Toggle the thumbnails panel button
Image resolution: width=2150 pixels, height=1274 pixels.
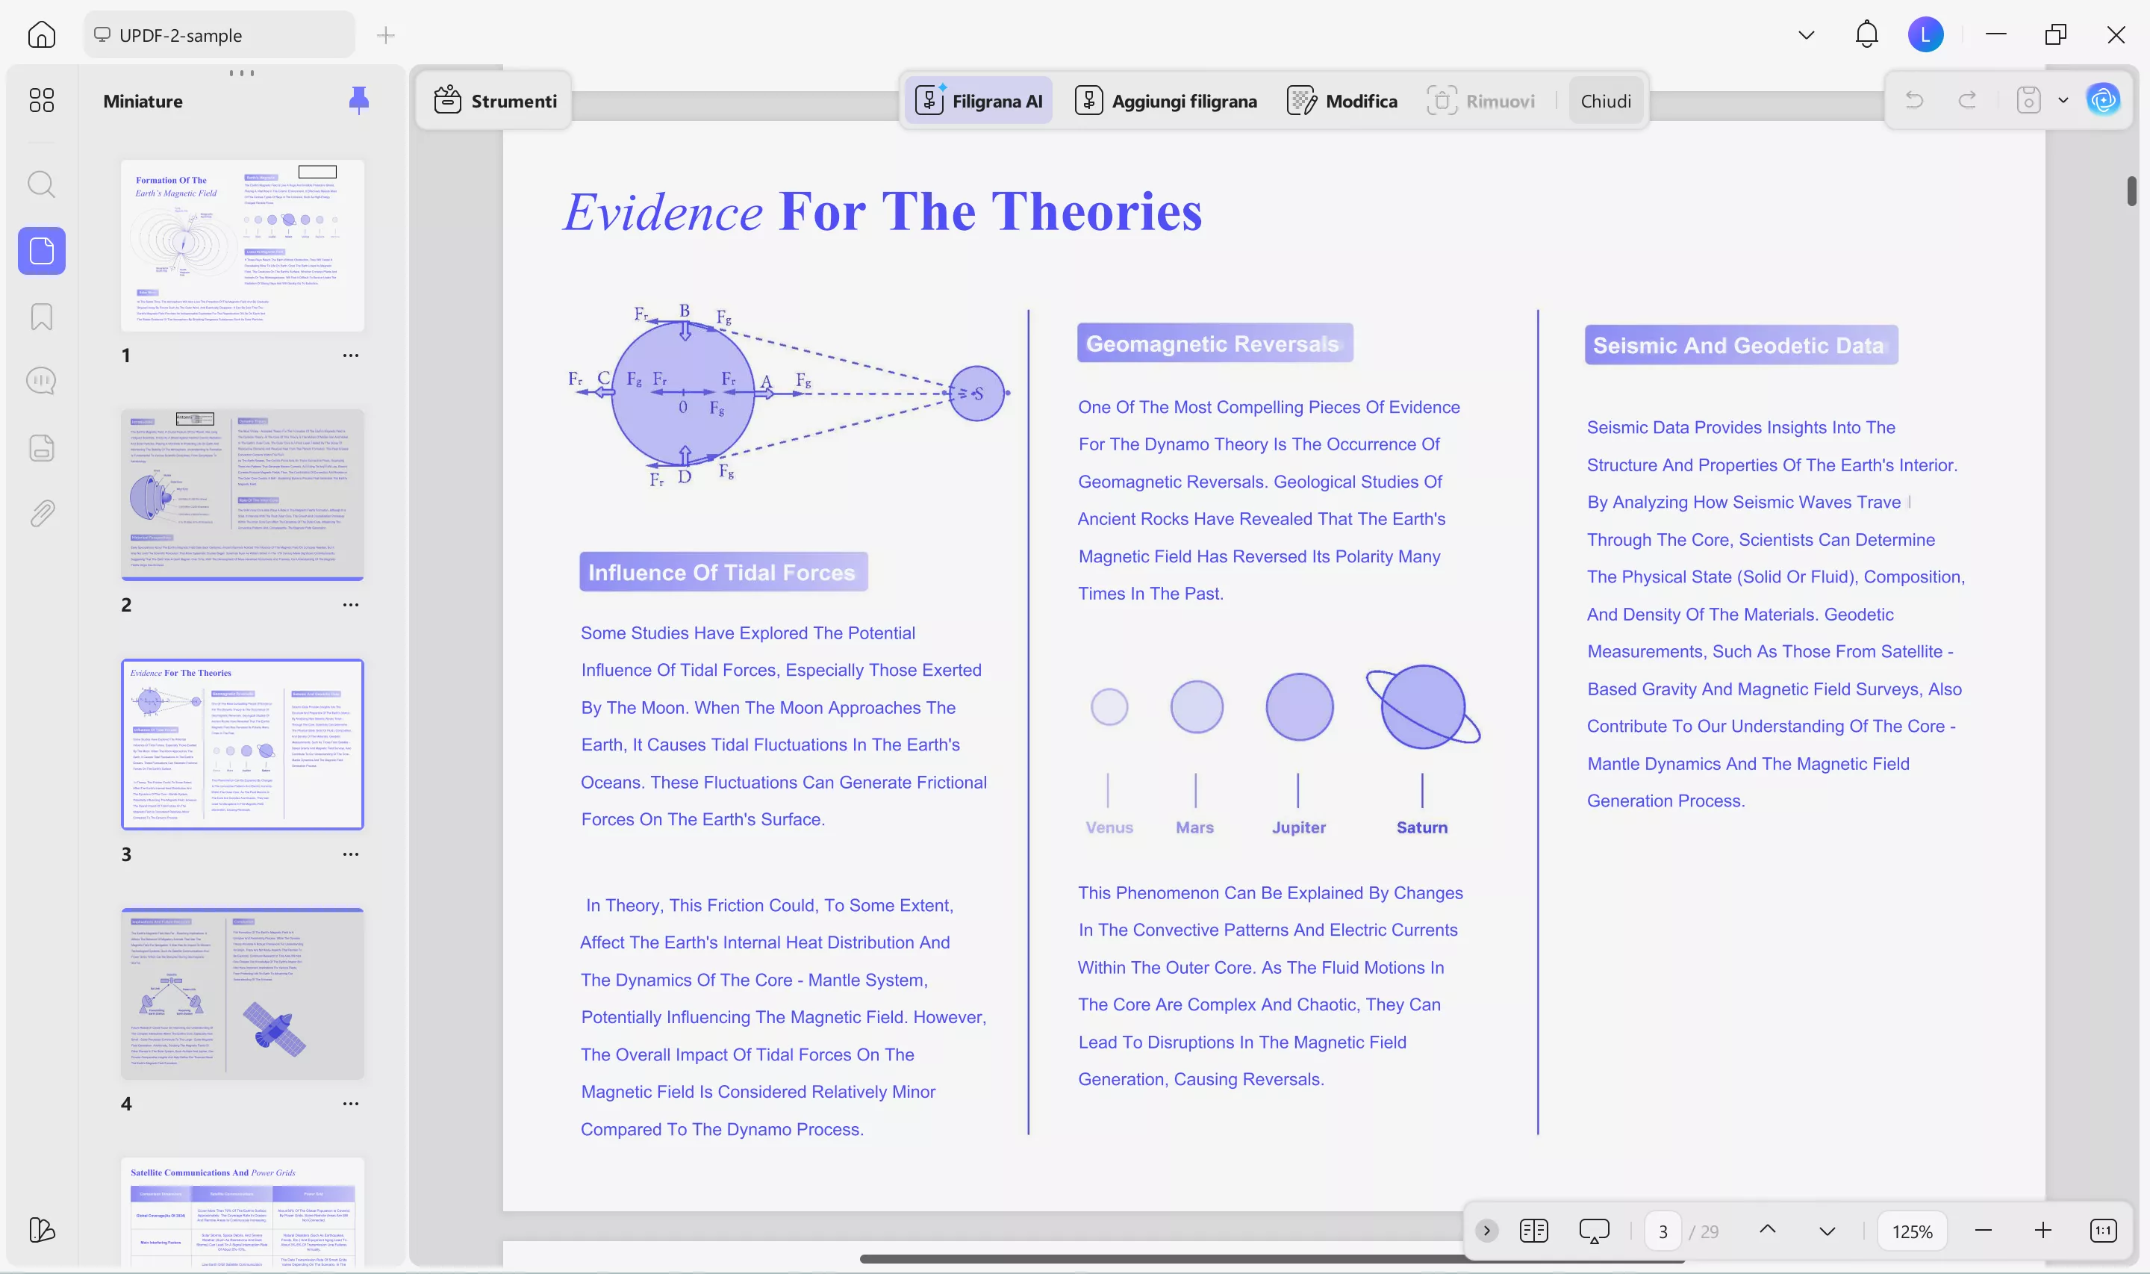coord(41,251)
